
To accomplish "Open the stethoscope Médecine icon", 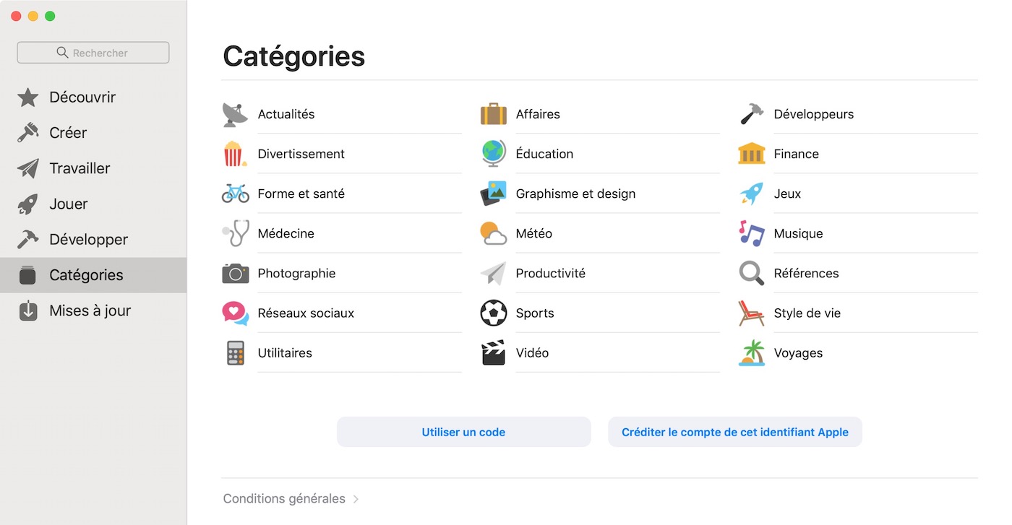I will (x=235, y=233).
